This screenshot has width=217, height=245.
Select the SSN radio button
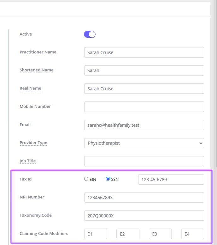coord(108,179)
